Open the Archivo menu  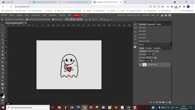4,15
